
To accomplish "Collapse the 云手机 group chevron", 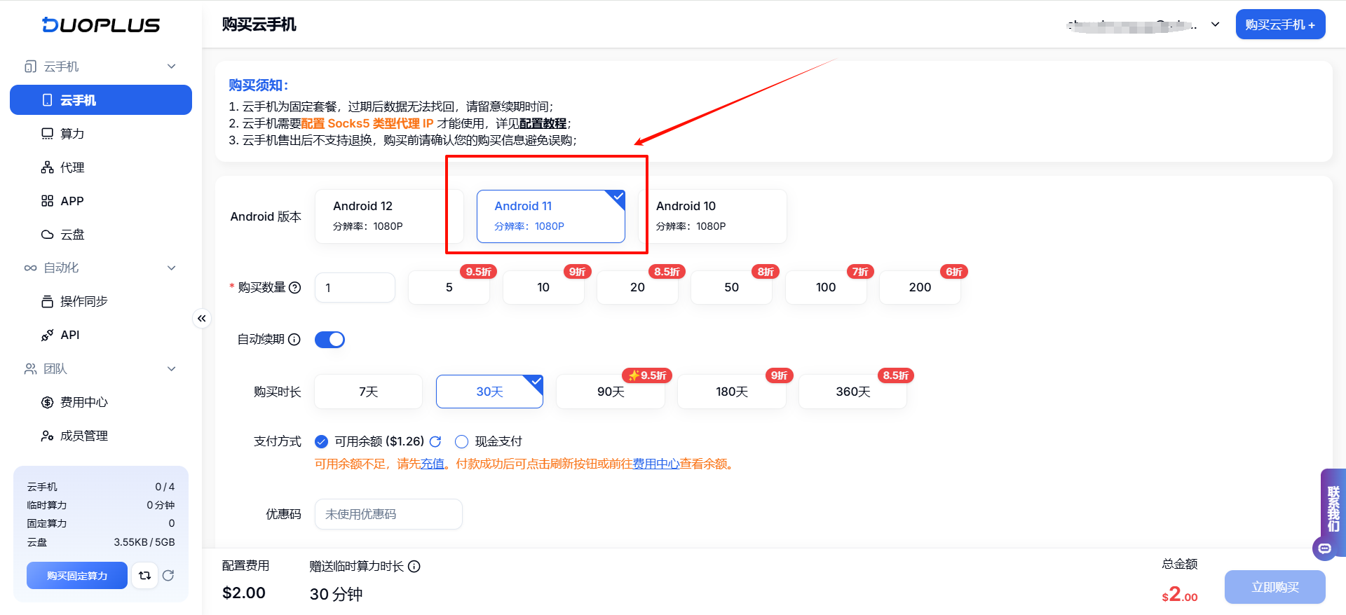I will [172, 67].
